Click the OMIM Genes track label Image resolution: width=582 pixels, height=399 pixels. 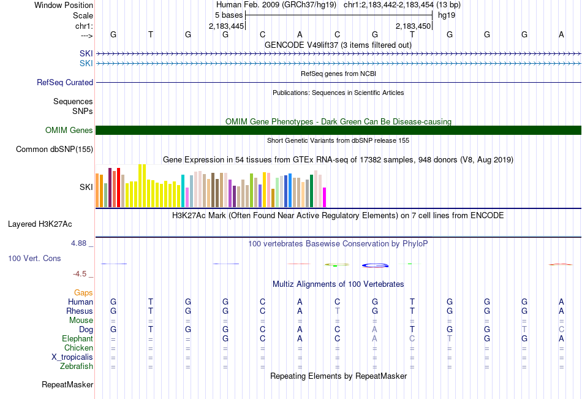click(69, 130)
